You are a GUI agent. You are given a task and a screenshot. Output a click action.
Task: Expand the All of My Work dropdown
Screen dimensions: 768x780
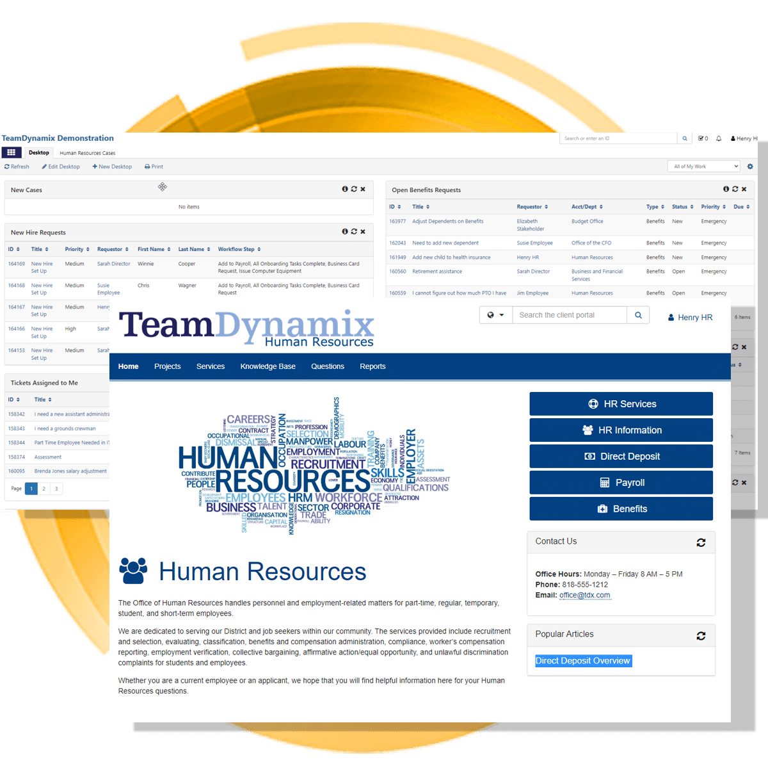(703, 167)
